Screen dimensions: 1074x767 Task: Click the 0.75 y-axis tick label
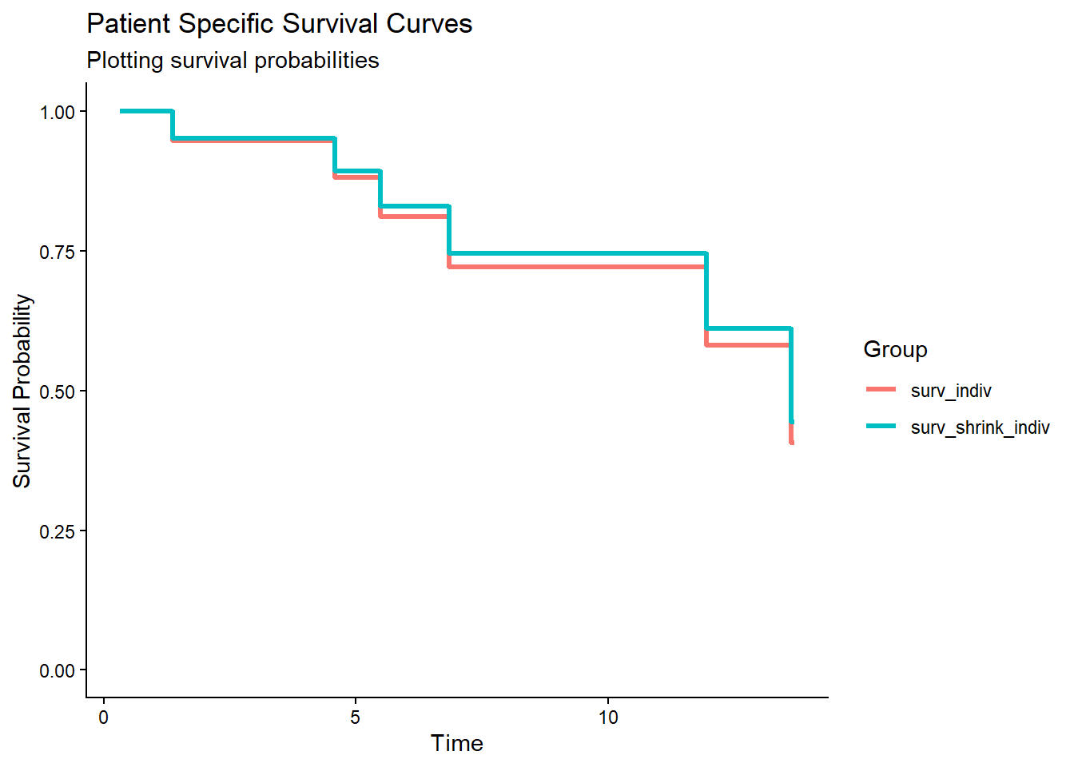click(x=58, y=252)
